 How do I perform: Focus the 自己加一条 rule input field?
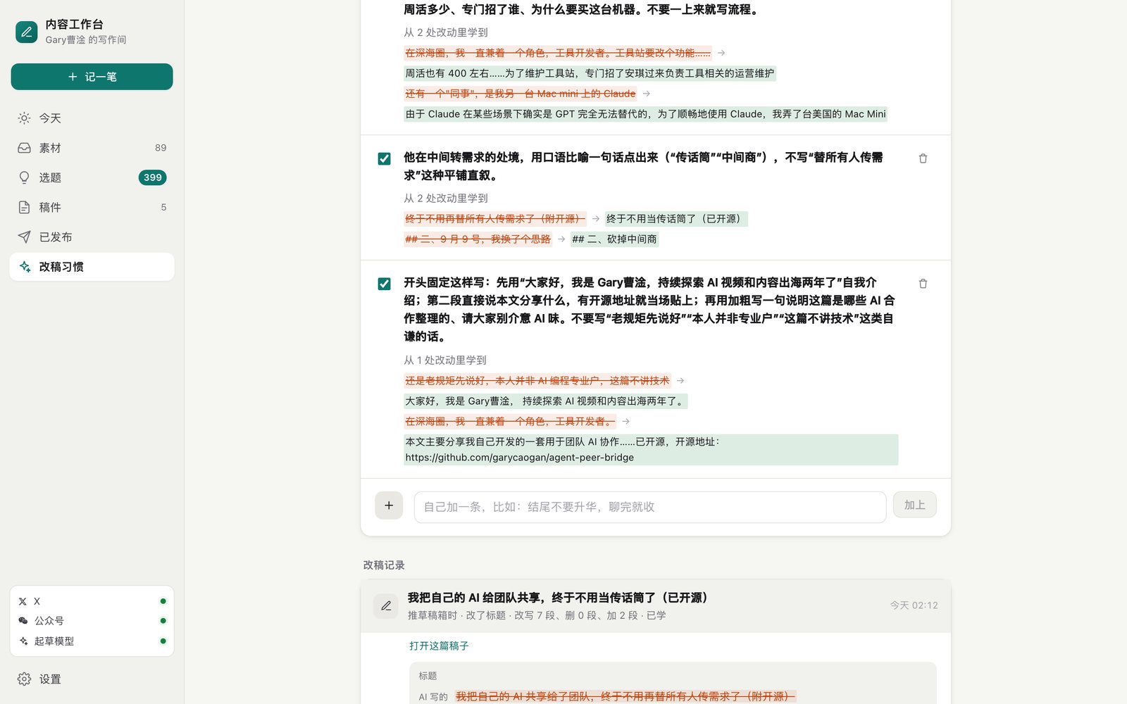click(649, 507)
